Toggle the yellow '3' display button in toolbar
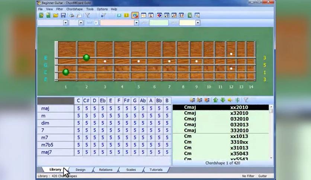Screen dimensions: 311x180 point(126,15)
